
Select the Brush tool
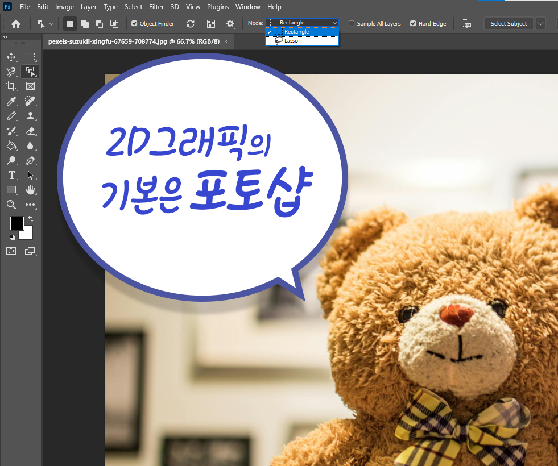coord(11,116)
